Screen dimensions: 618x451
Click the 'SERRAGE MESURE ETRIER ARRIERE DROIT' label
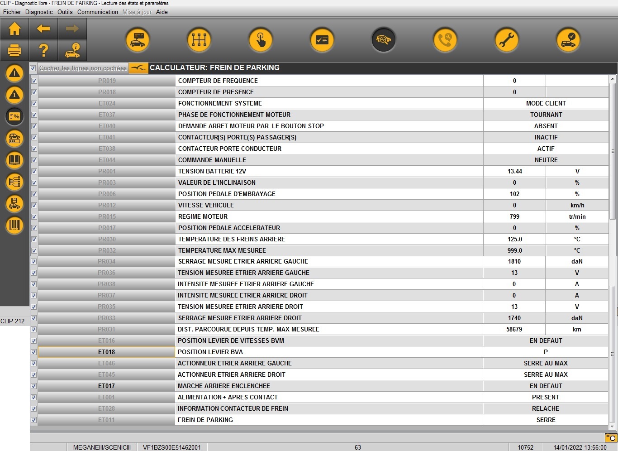[x=240, y=318]
